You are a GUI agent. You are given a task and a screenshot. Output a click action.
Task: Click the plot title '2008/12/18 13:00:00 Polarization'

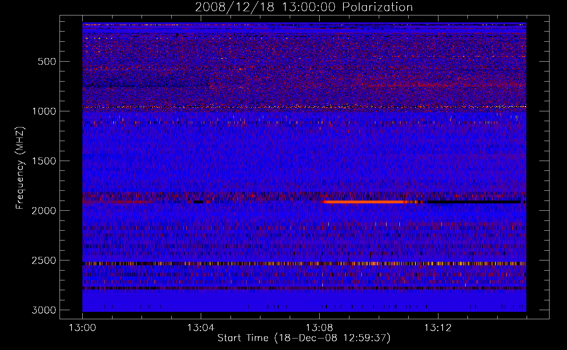[304, 7]
